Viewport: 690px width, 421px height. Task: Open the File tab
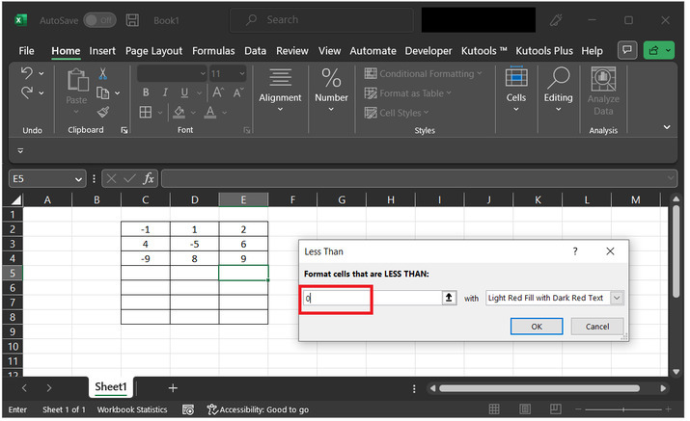click(x=26, y=51)
